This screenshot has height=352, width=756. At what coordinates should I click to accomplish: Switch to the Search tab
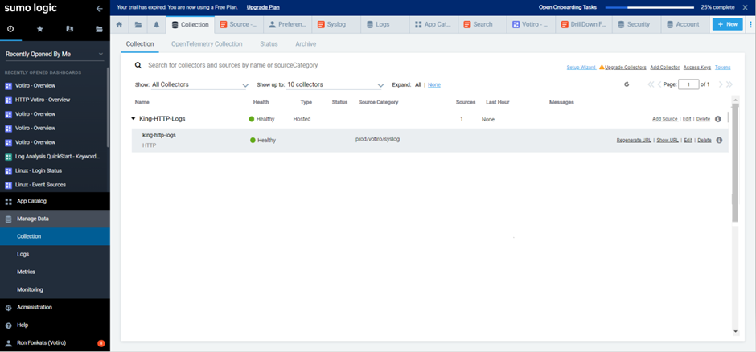(482, 25)
